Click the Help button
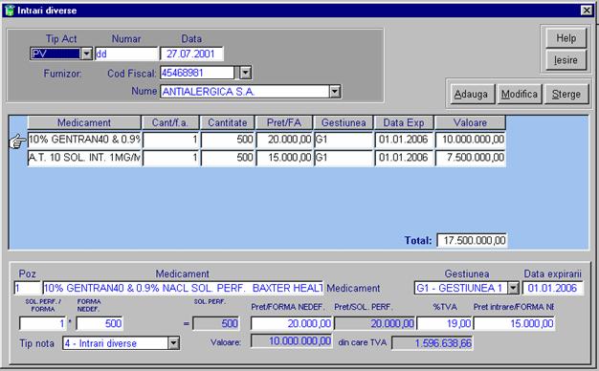 coord(566,38)
